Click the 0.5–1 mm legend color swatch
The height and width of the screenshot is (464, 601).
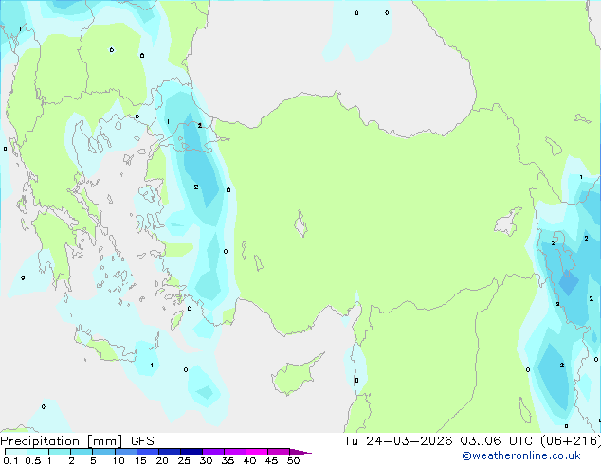point(38,452)
